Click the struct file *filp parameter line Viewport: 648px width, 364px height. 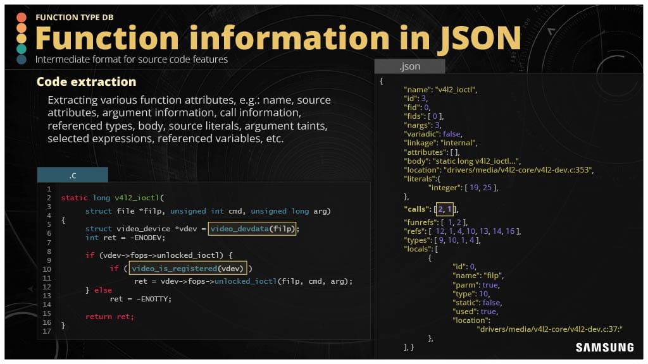[208, 211]
